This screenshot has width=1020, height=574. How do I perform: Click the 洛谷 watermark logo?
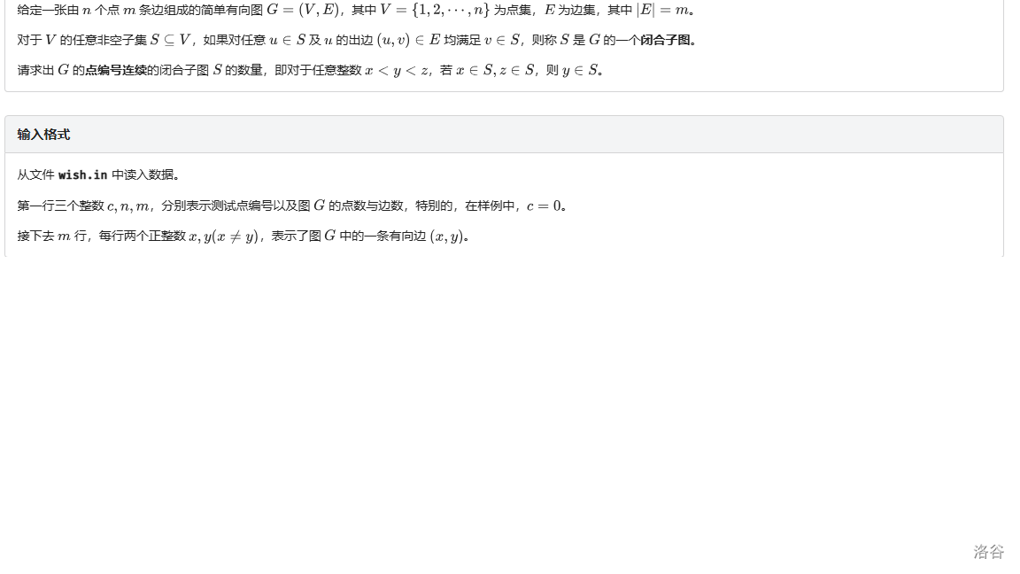[x=988, y=552]
